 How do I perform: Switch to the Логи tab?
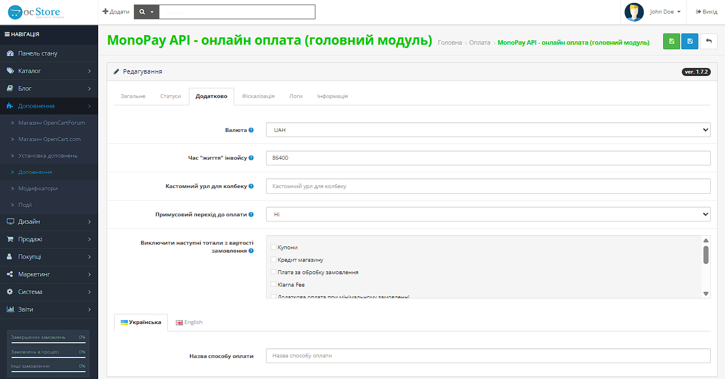296,96
